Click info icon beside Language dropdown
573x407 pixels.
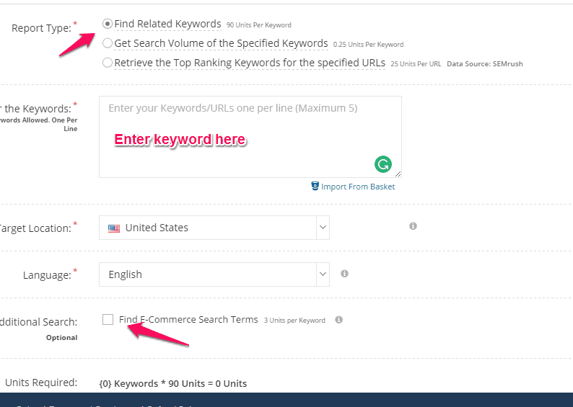coord(344,274)
